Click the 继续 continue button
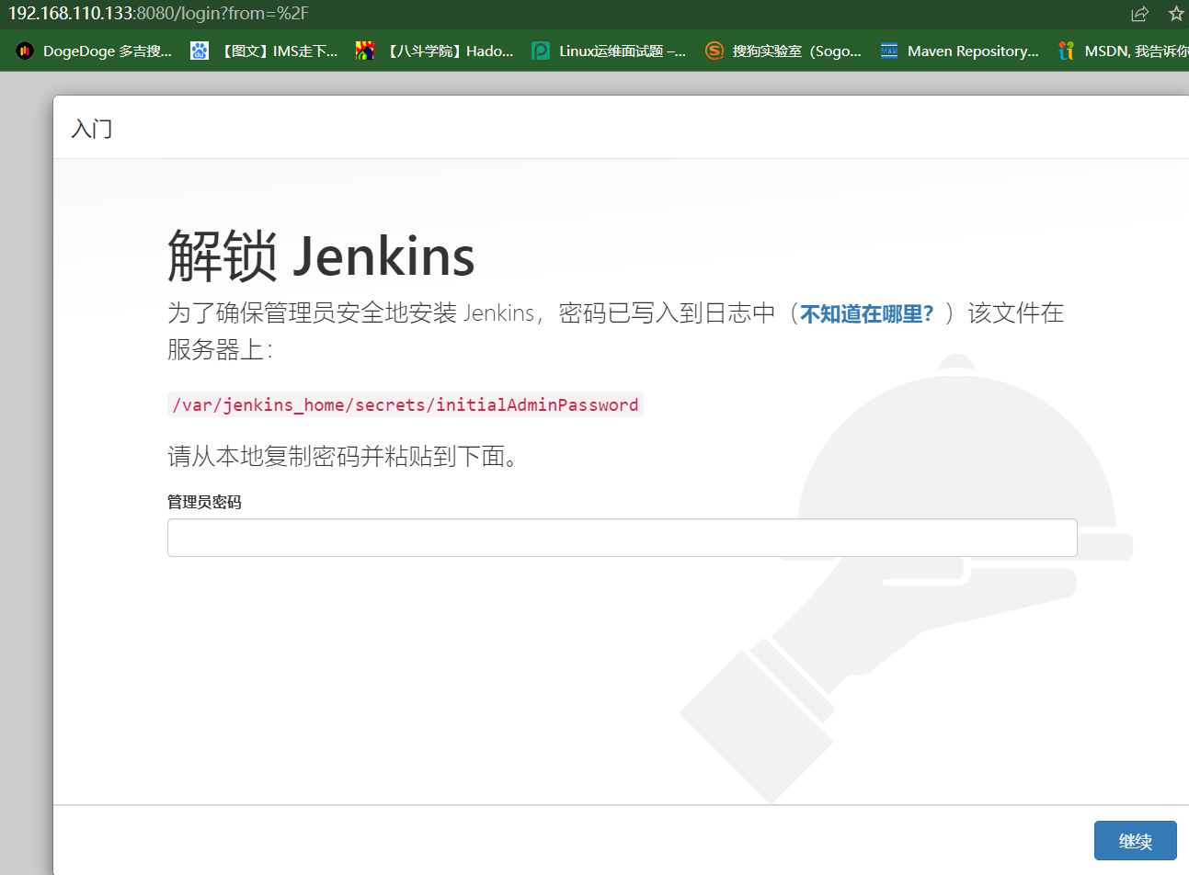Image resolution: width=1189 pixels, height=875 pixels. pos(1136,841)
